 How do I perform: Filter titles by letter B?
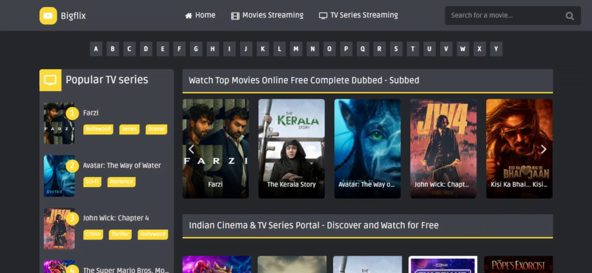pyautogui.click(x=113, y=49)
